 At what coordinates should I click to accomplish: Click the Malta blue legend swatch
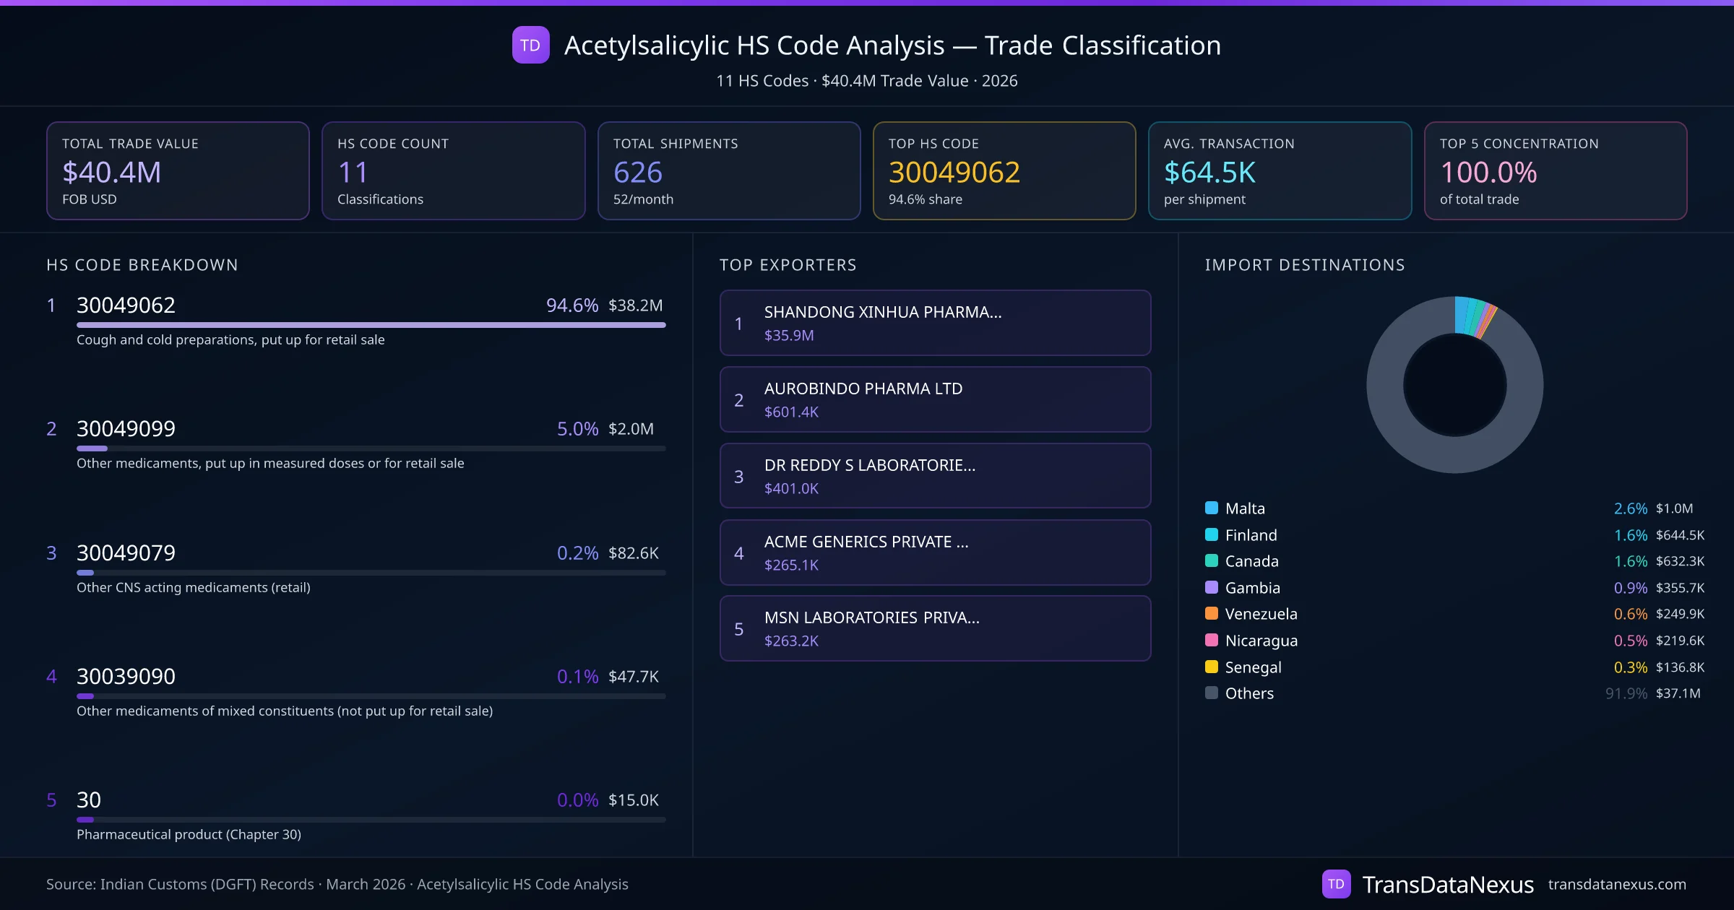(x=1212, y=508)
